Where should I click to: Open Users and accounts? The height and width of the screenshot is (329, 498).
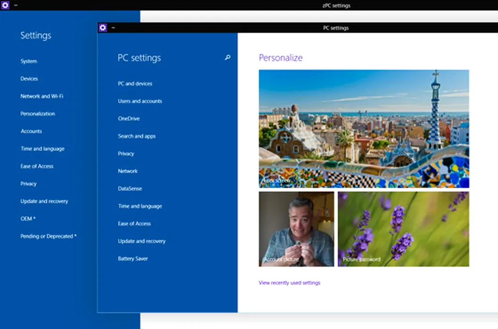coord(140,101)
